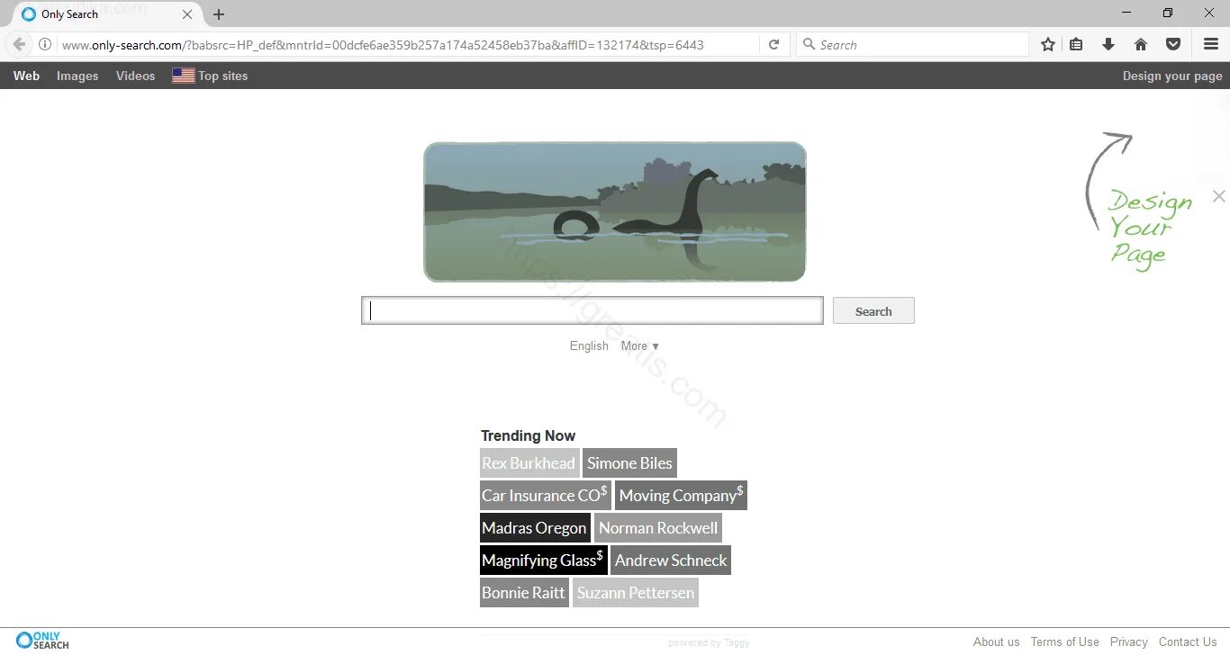The width and height of the screenshot is (1230, 655).
Task: Click the magnifier icon in the browser search box
Action: [809, 44]
